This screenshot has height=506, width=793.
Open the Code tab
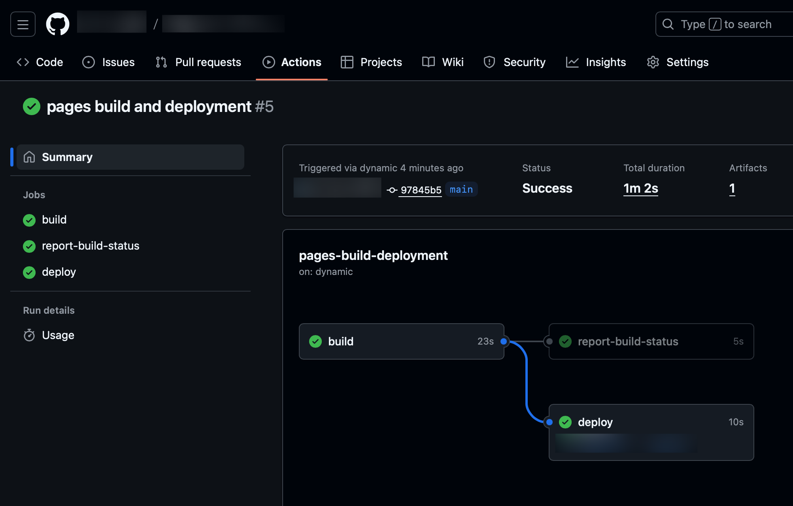coord(40,62)
